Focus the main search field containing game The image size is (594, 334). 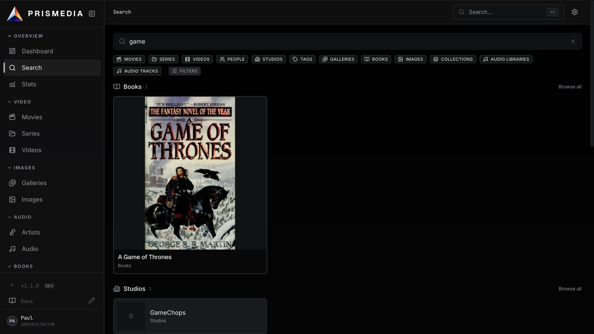pyautogui.click(x=347, y=41)
